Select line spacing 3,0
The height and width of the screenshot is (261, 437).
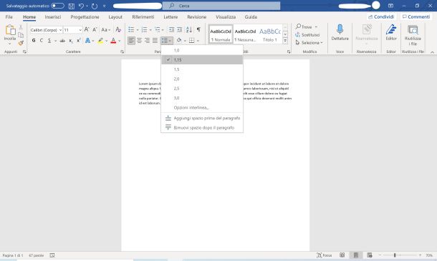coord(202,98)
